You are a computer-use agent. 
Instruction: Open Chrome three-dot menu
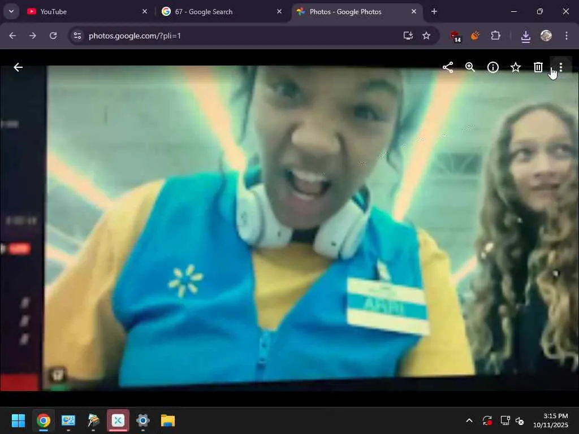(x=567, y=36)
